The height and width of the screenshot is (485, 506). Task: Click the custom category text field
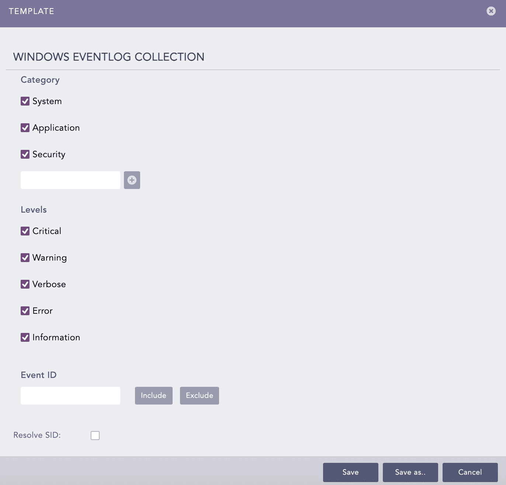70,180
